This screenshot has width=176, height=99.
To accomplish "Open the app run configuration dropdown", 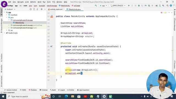I will (103, 5).
